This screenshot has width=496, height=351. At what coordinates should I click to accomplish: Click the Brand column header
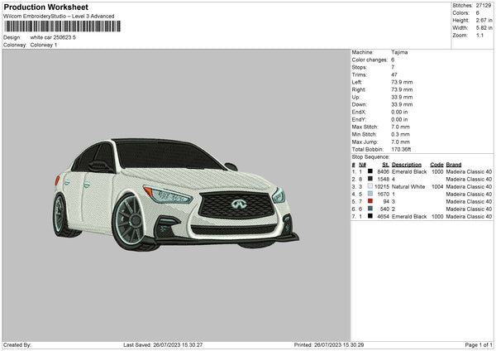coord(455,164)
